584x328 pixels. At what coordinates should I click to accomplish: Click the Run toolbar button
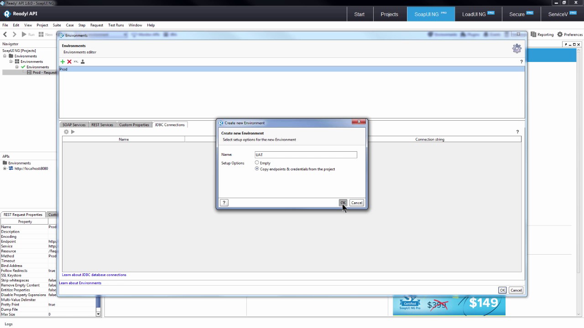[28, 35]
